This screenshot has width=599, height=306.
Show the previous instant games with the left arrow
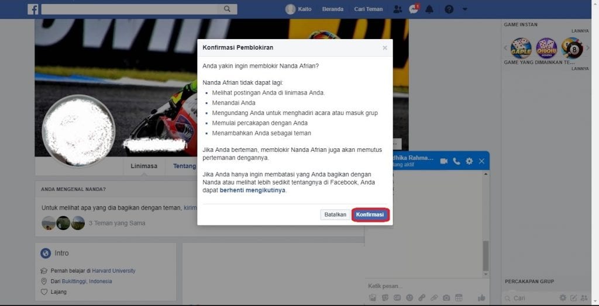coord(506,48)
